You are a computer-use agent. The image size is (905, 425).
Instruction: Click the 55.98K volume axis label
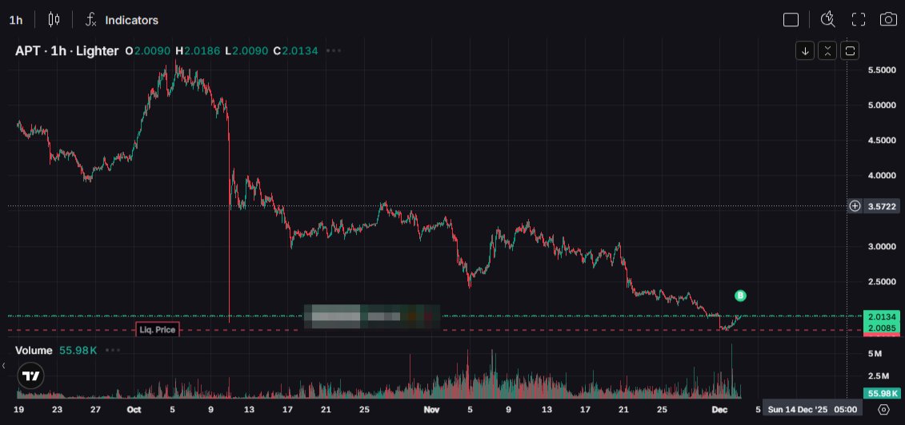881,394
